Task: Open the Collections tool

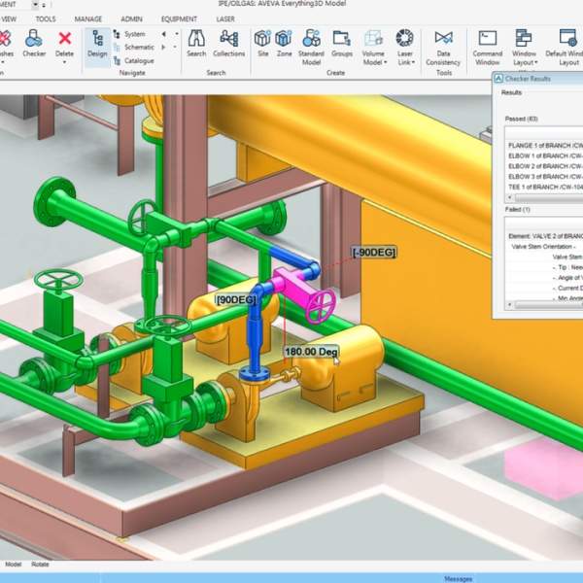Action: click(x=228, y=44)
